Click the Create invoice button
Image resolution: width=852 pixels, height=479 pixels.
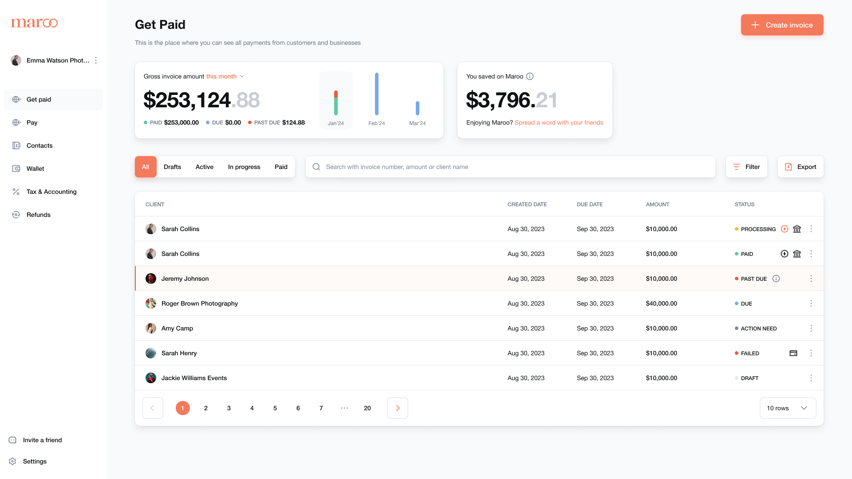tap(782, 25)
